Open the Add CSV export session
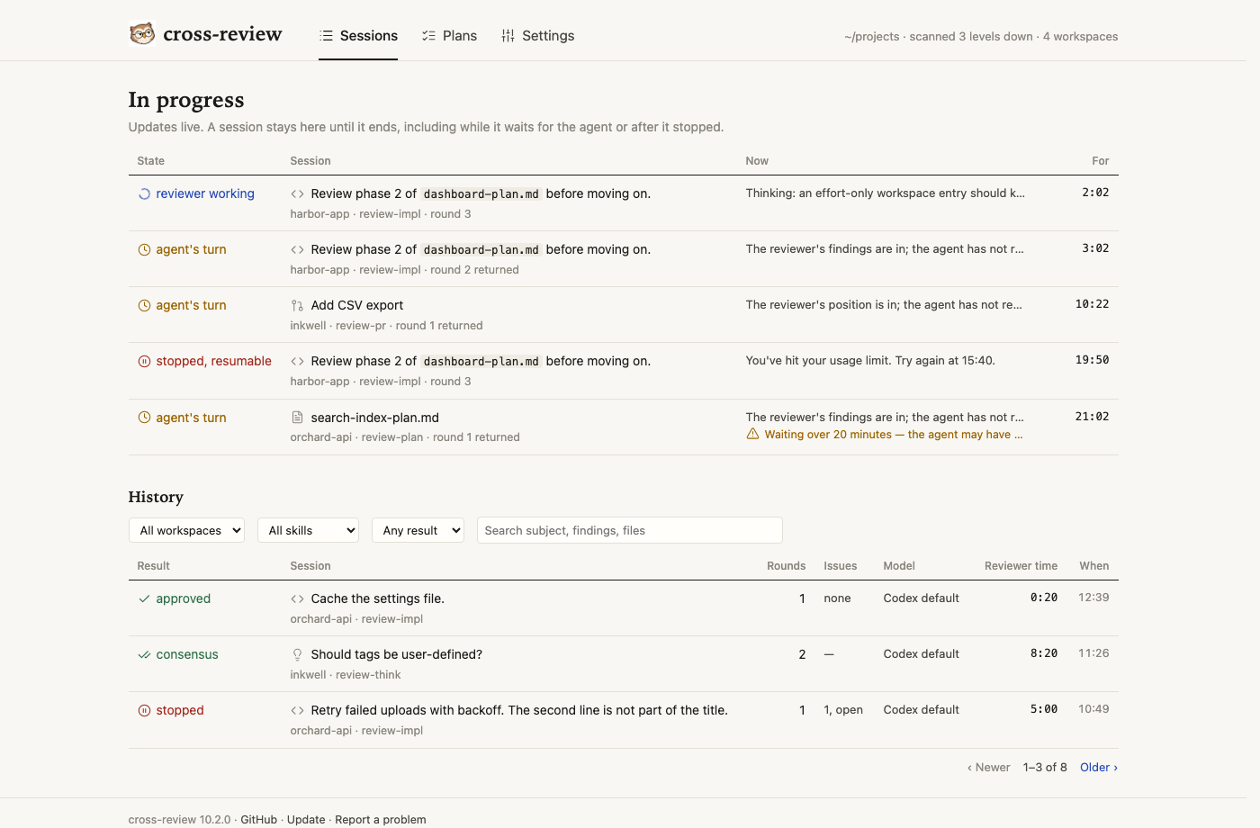This screenshot has width=1260, height=828. pos(357,305)
